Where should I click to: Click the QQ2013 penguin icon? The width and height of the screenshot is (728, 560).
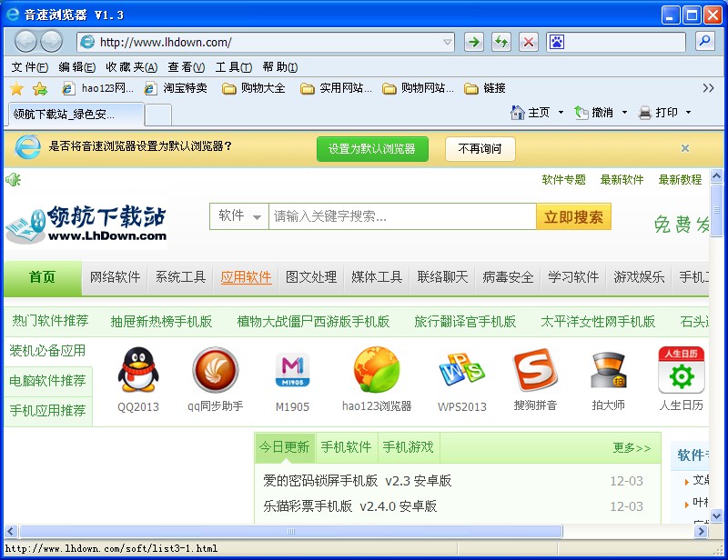coord(138,370)
